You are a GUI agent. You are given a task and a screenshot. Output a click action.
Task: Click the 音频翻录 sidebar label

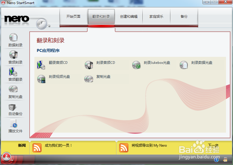coord(15,80)
